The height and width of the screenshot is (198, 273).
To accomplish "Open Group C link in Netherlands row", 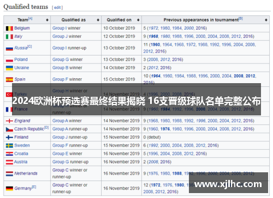I will tap(61, 170).
